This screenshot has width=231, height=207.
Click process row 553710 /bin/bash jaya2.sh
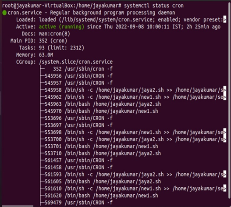tap(103, 153)
